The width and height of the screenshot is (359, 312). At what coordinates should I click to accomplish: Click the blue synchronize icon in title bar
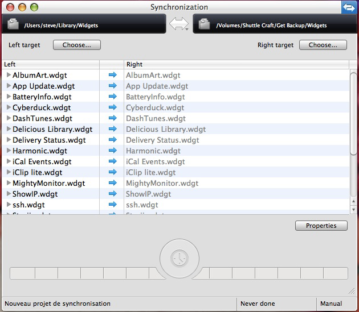tap(349, 7)
